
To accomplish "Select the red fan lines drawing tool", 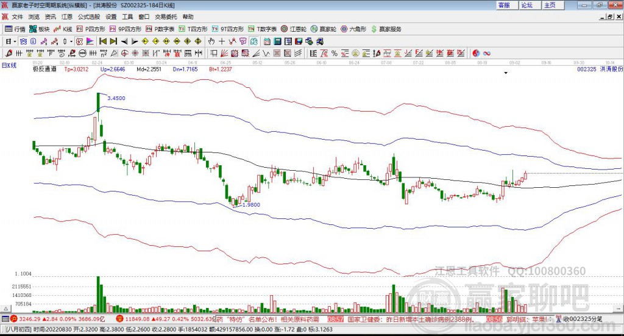I will [224, 53].
